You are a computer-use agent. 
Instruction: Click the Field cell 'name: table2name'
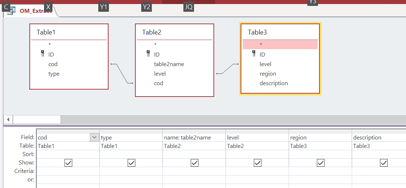click(x=194, y=137)
